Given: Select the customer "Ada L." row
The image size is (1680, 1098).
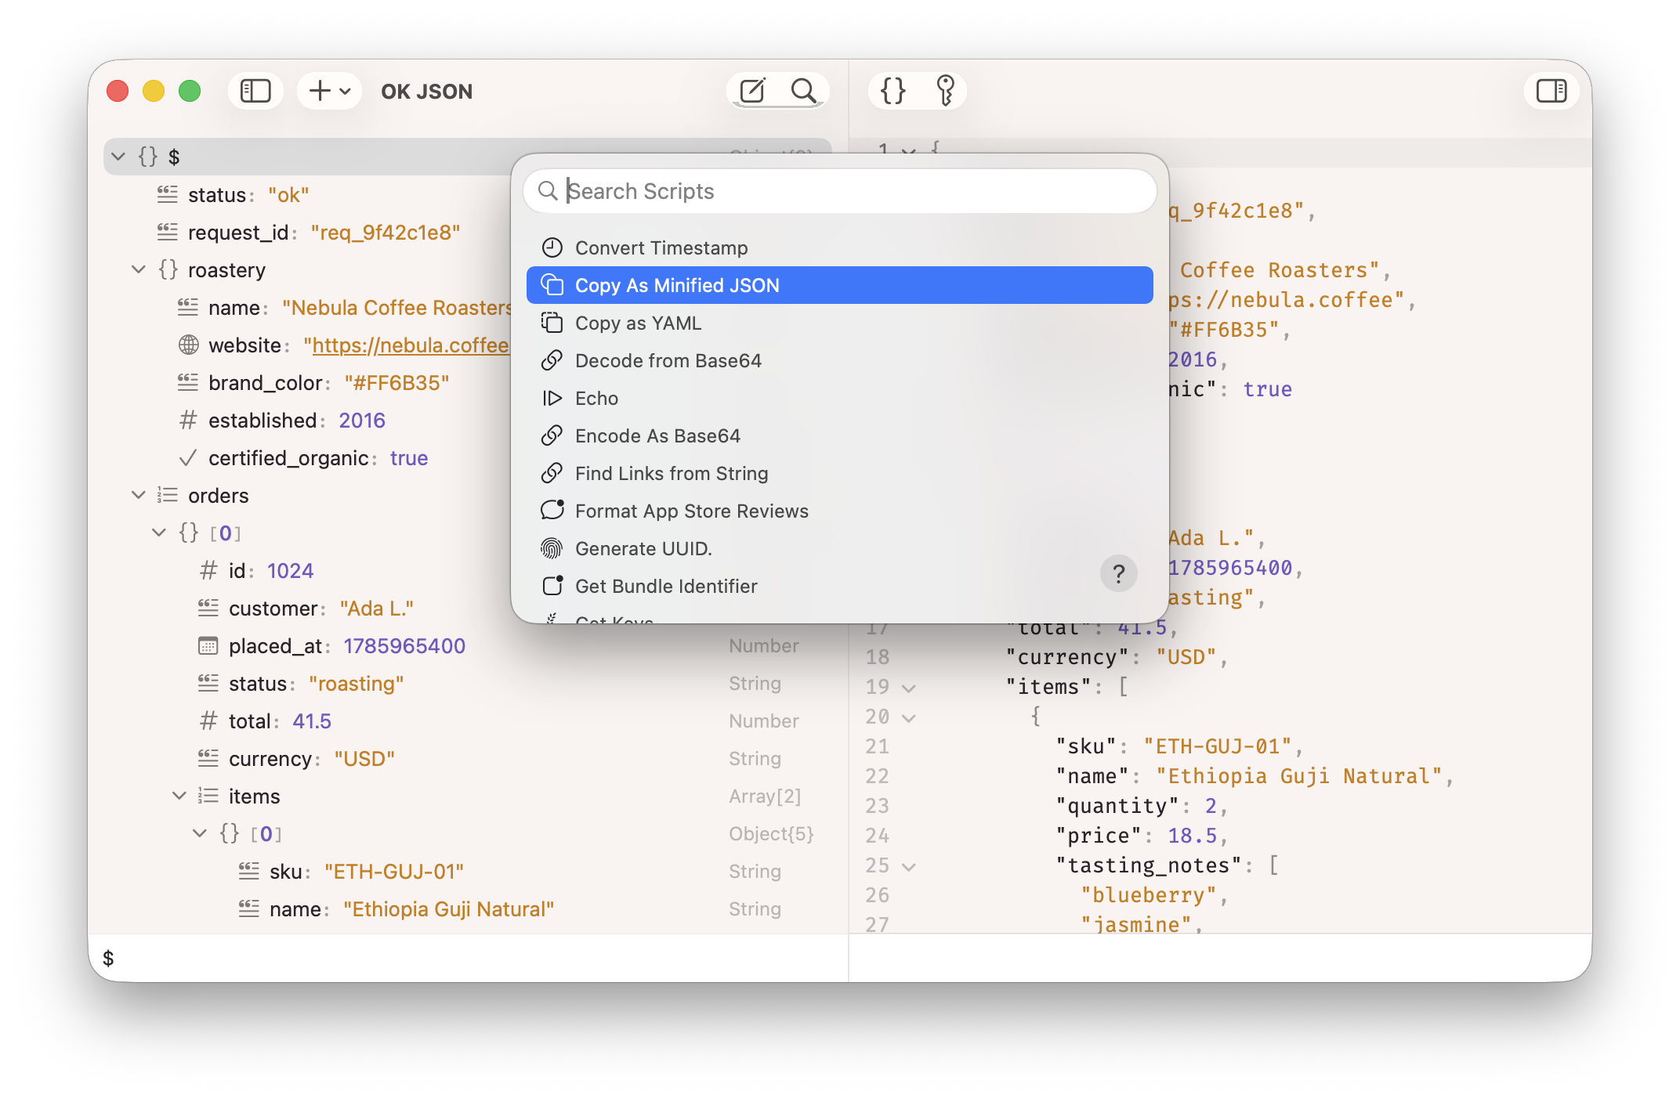Looking at the screenshot, I should [307, 608].
